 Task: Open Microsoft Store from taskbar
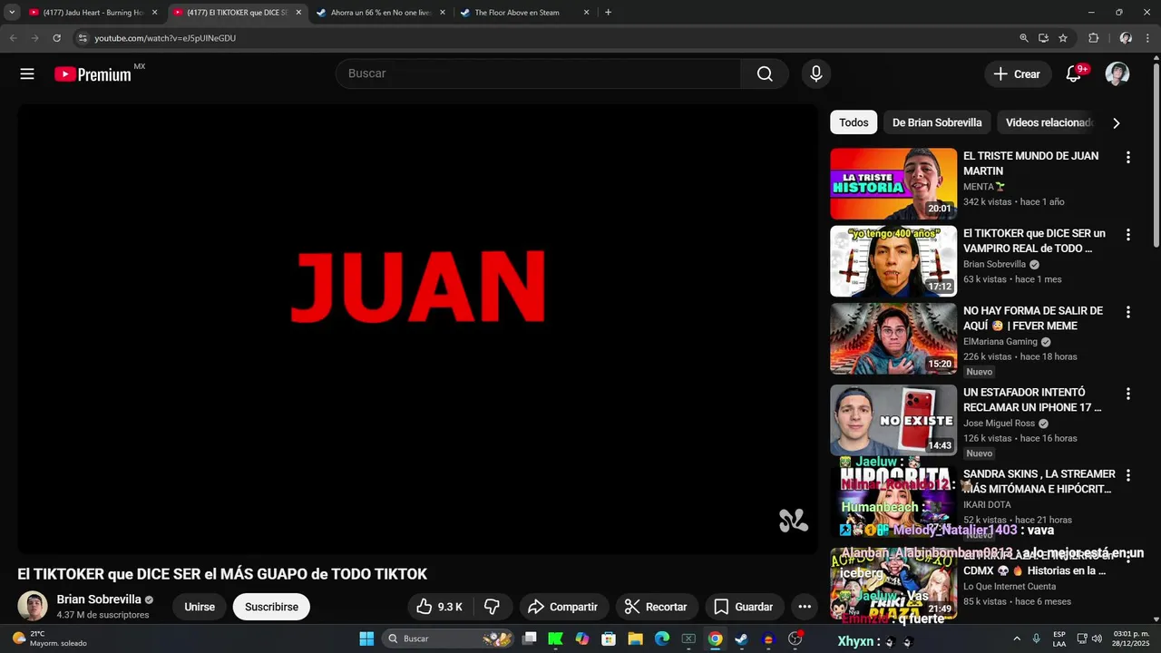tap(610, 638)
